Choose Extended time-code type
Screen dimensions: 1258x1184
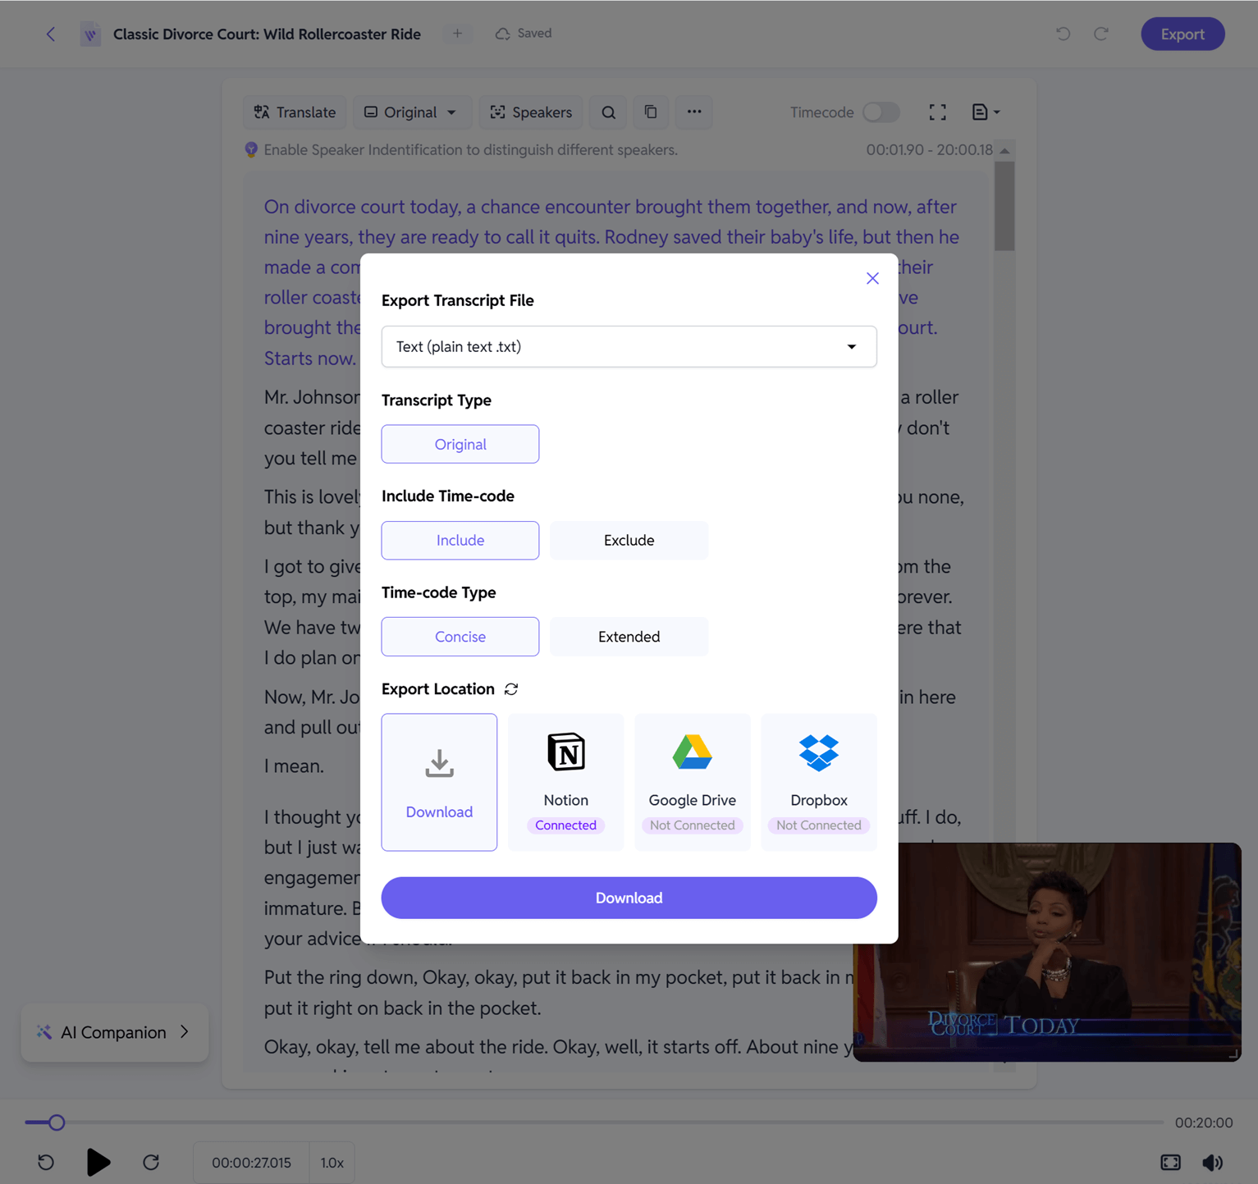click(629, 637)
